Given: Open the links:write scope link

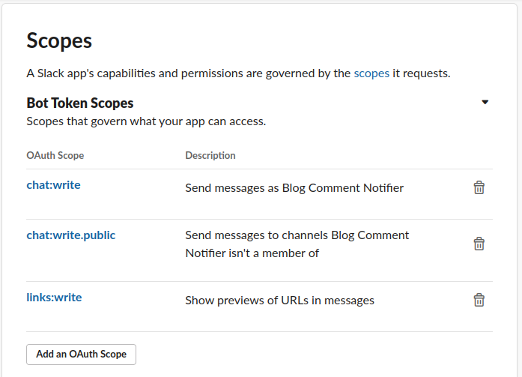Looking at the screenshot, I should 54,297.
